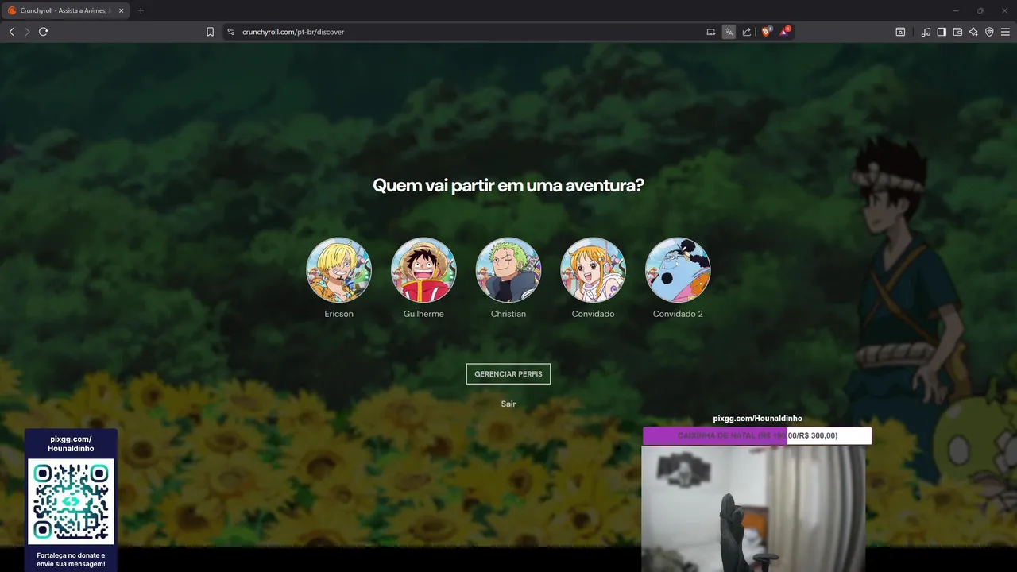
Task: Open Brave VPN shield icon
Action: click(989, 32)
